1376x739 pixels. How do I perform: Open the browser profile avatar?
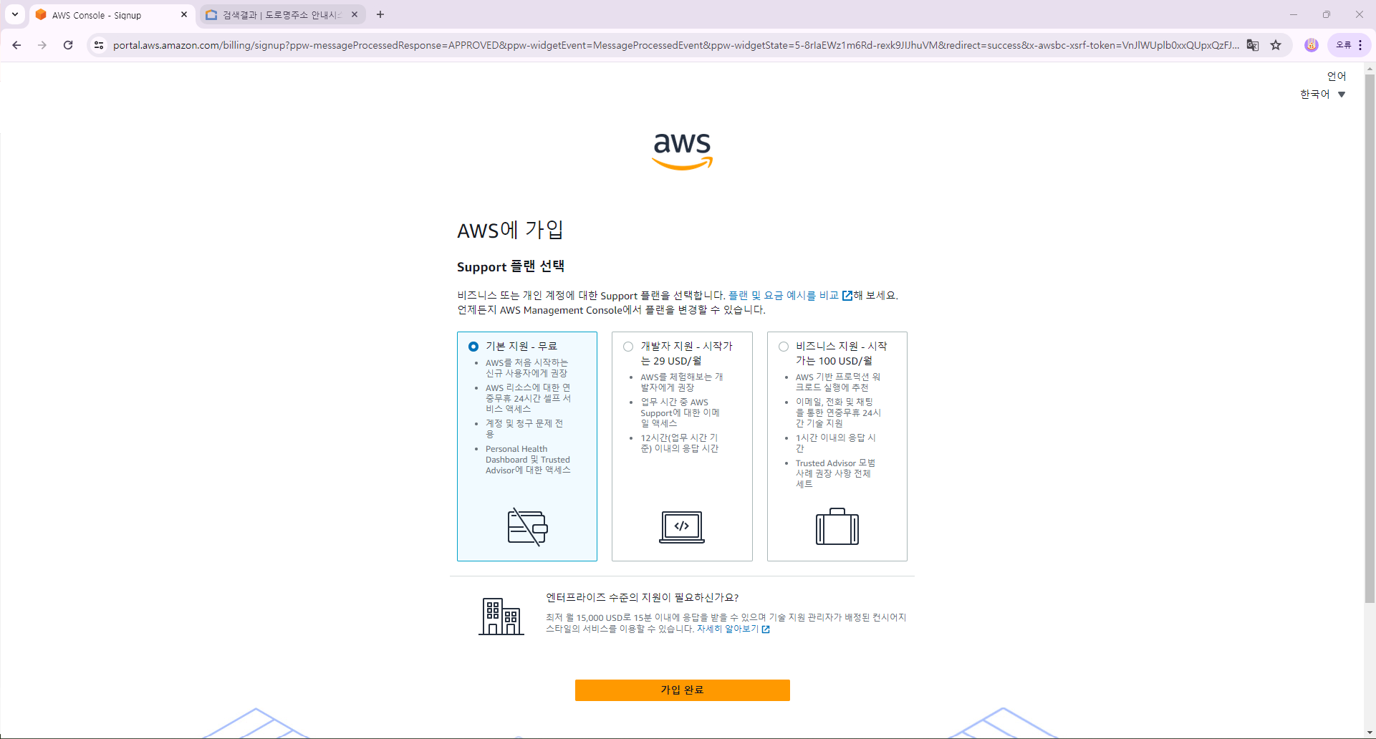(x=1312, y=45)
